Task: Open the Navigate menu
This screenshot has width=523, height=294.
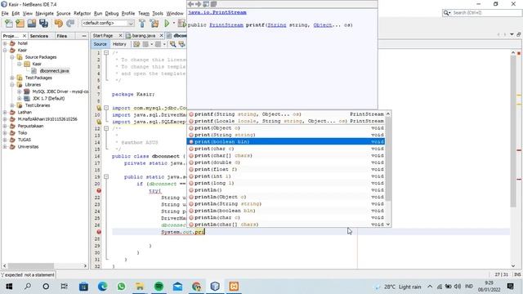Action: tap(45, 13)
